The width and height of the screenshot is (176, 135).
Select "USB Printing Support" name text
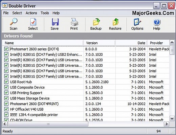(26, 93)
